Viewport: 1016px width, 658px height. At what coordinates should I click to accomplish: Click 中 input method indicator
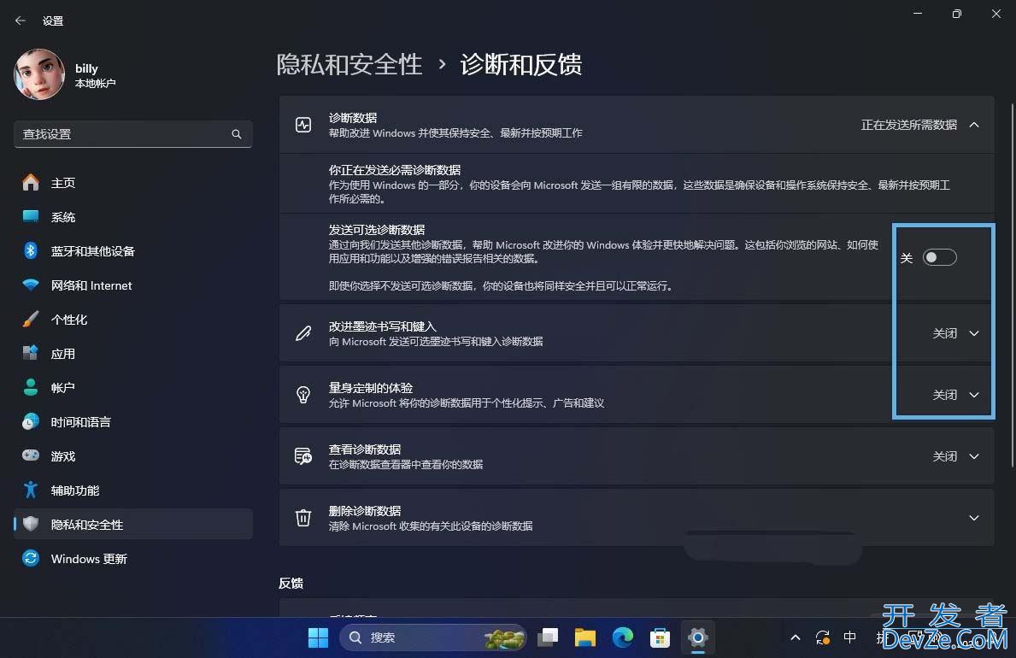tap(849, 637)
